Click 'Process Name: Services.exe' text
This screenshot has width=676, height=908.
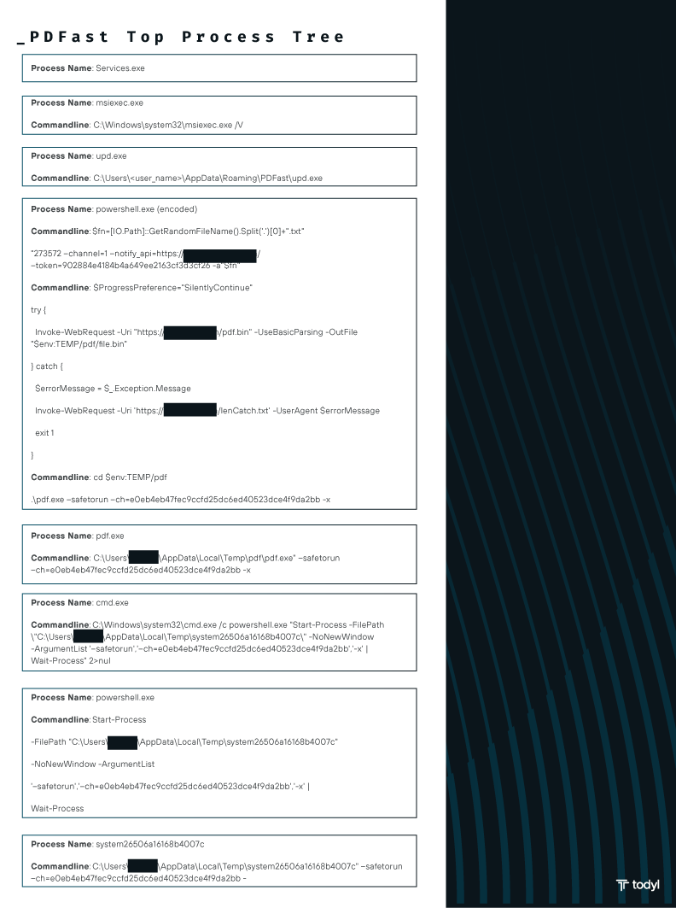[88, 67]
